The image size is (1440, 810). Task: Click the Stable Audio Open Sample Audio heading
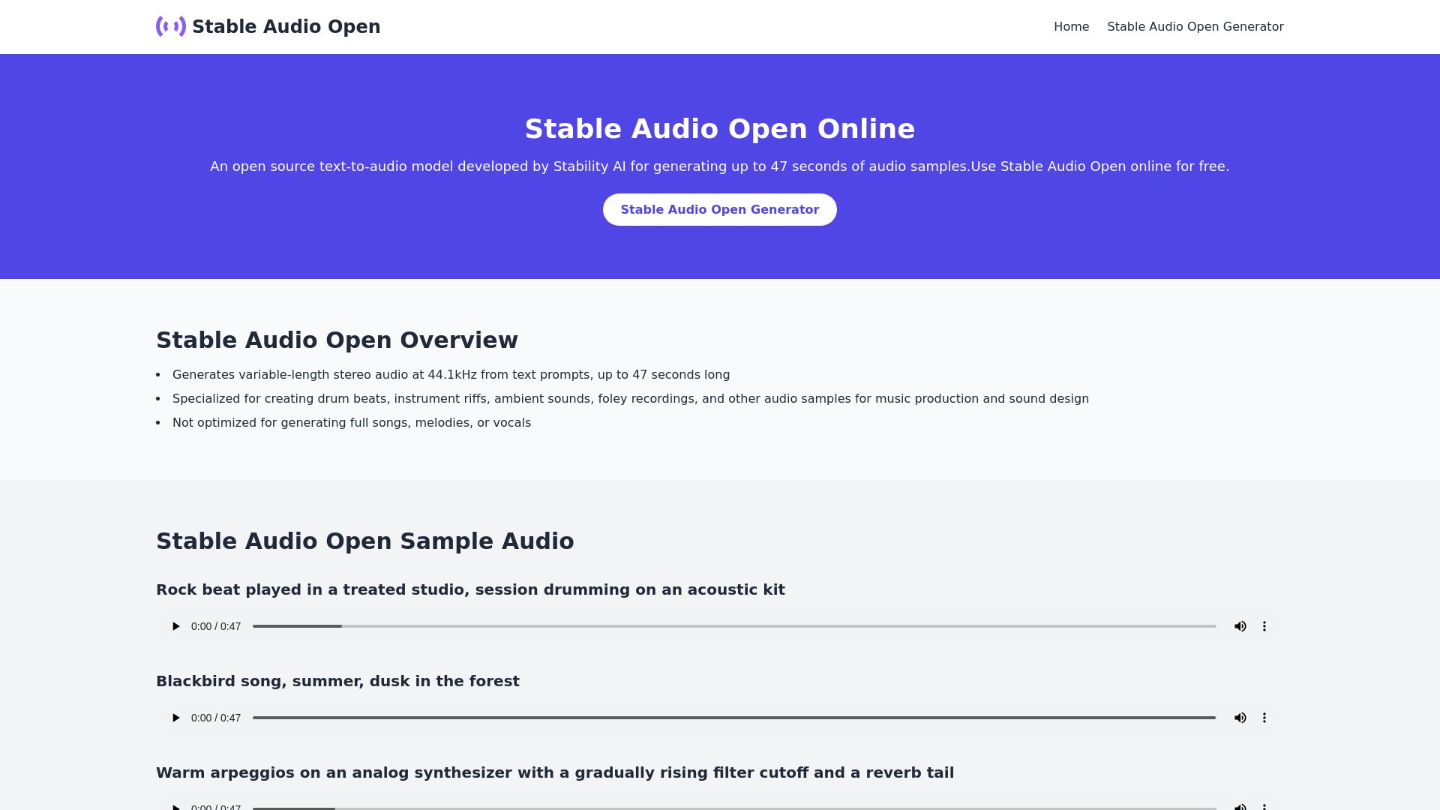click(x=364, y=541)
